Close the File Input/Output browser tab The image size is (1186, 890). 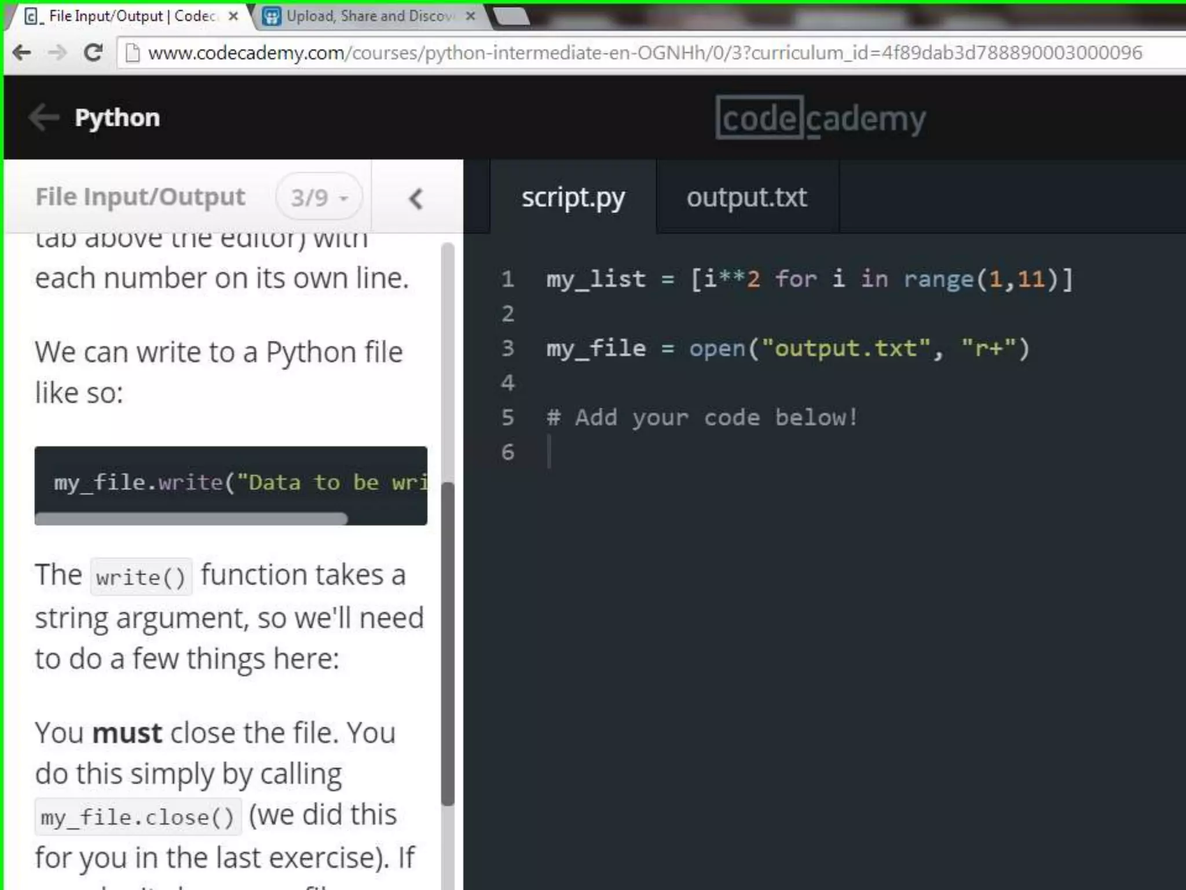tap(233, 16)
